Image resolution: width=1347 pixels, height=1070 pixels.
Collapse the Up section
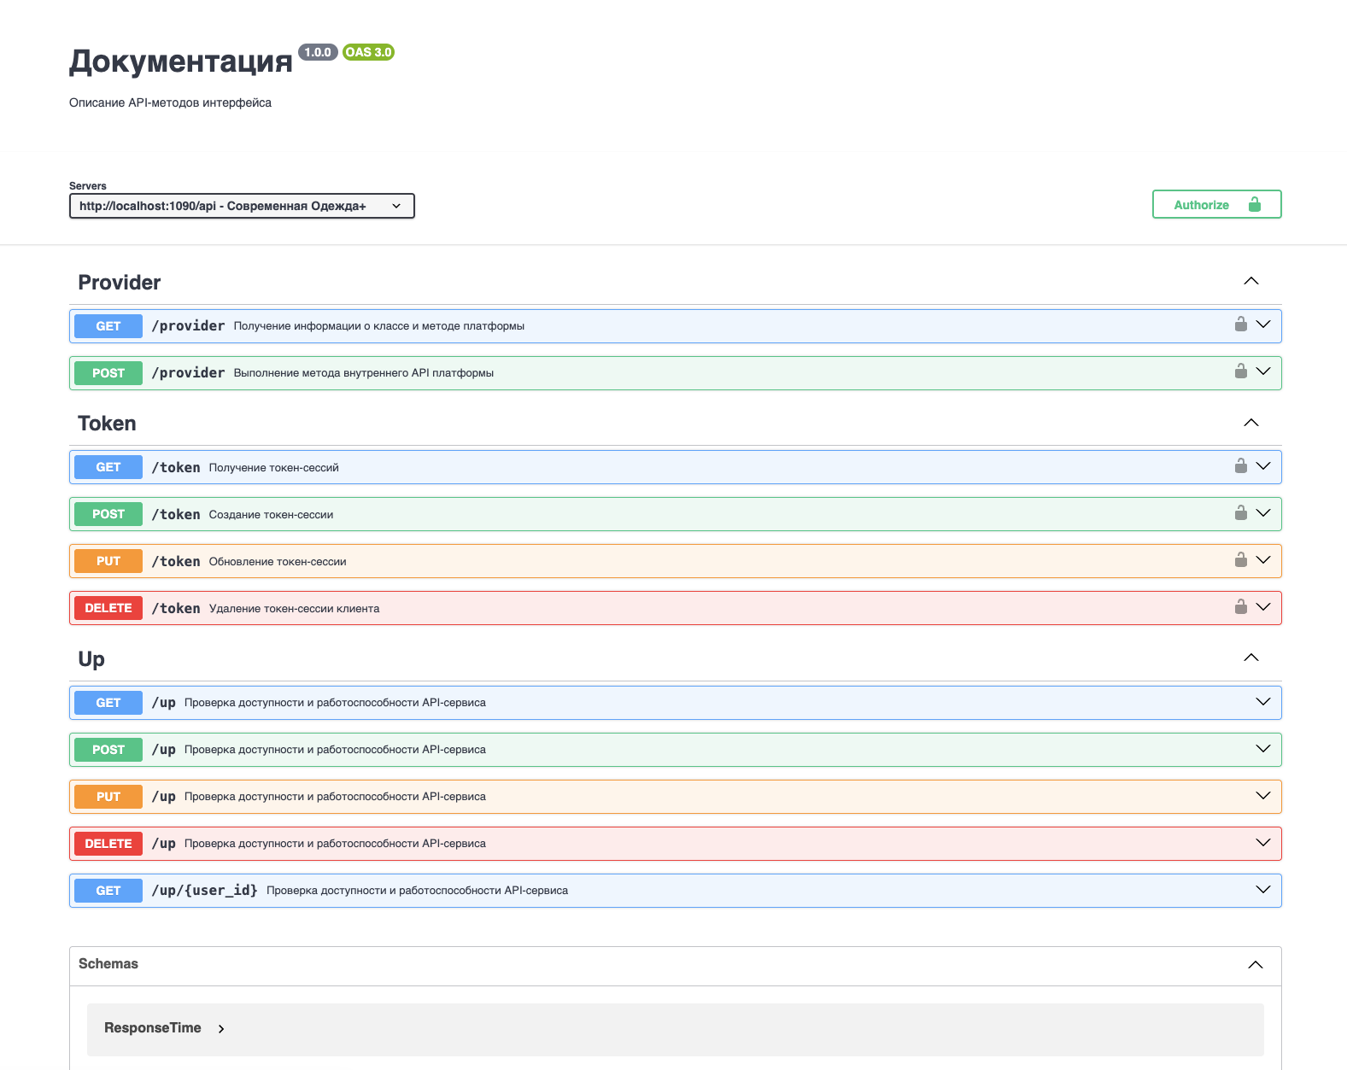point(1251,658)
